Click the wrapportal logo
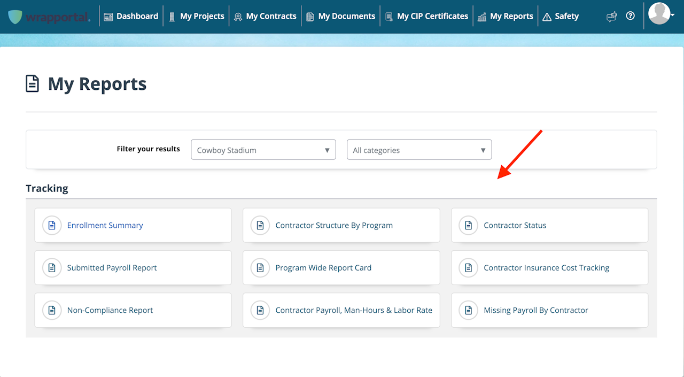Viewport: 684px width, 377px height. tap(49, 17)
